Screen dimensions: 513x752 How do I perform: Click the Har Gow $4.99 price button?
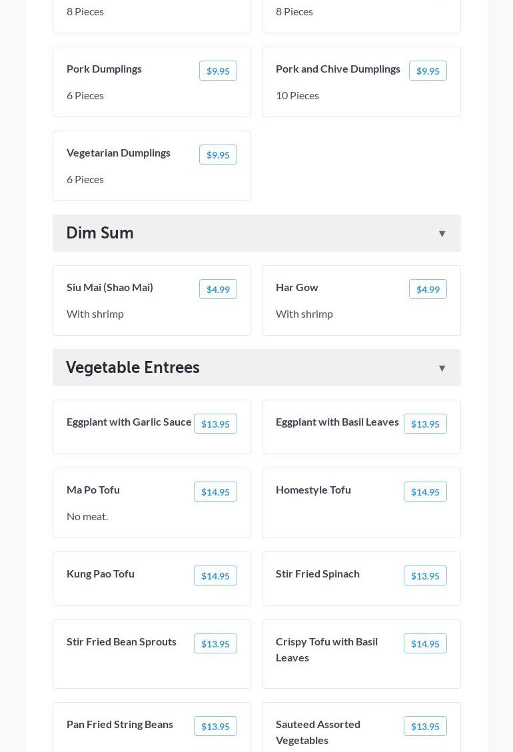(427, 290)
